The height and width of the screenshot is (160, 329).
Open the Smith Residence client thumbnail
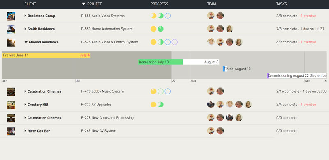(11, 29)
